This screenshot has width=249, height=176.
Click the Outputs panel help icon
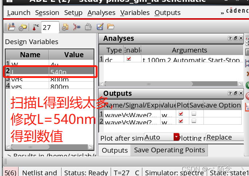pos(230,93)
